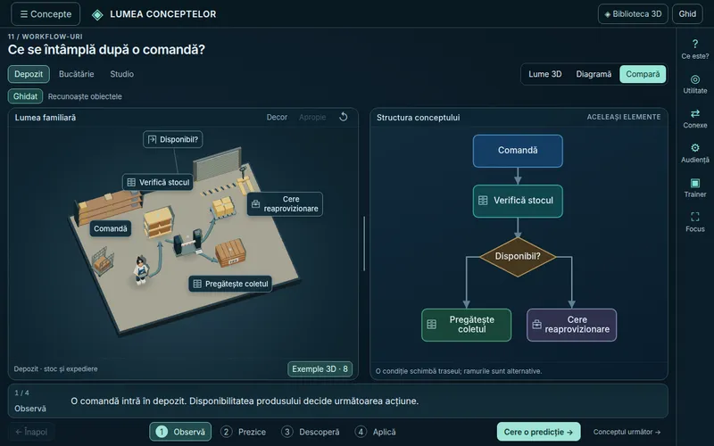714x446 pixels.
Task: Open Biblioteca 3D library
Action: [633, 14]
